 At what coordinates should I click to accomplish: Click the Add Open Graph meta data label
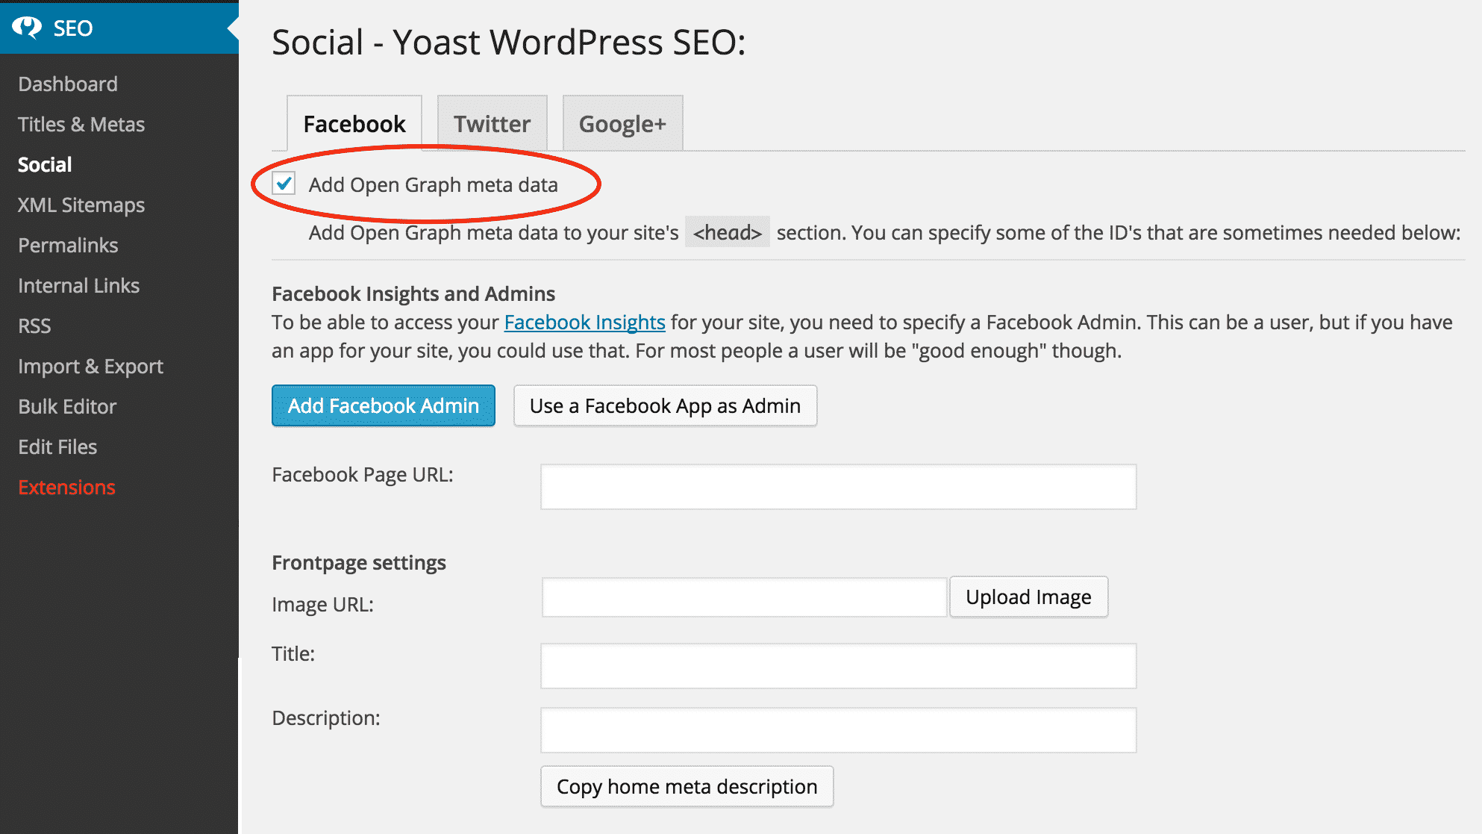434,184
